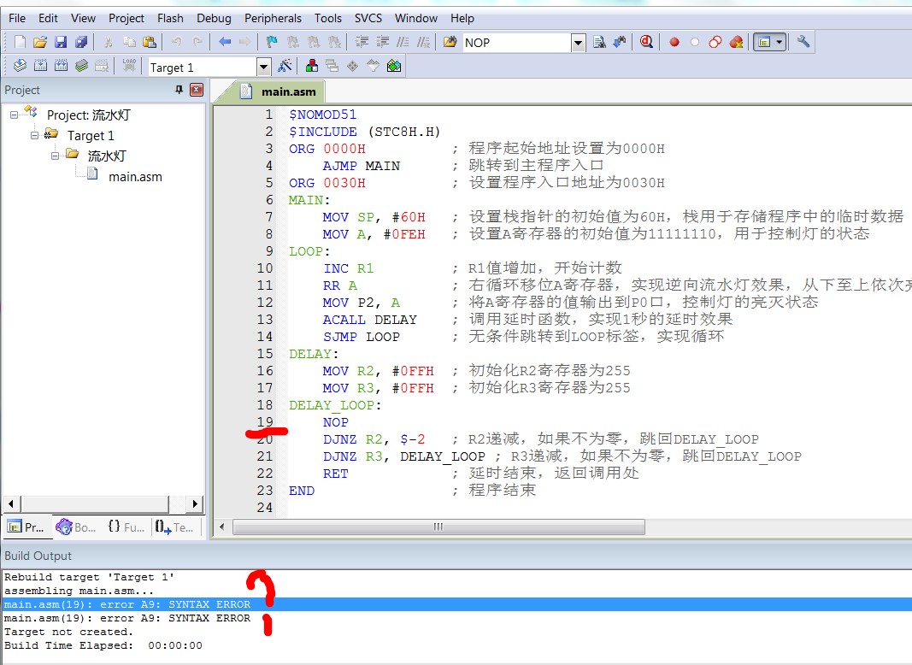Open the SVCS menu
912x665 pixels.
pyautogui.click(x=368, y=18)
